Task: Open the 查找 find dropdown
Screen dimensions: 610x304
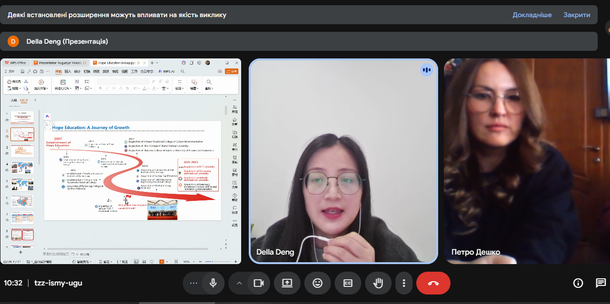Action: pos(209,88)
